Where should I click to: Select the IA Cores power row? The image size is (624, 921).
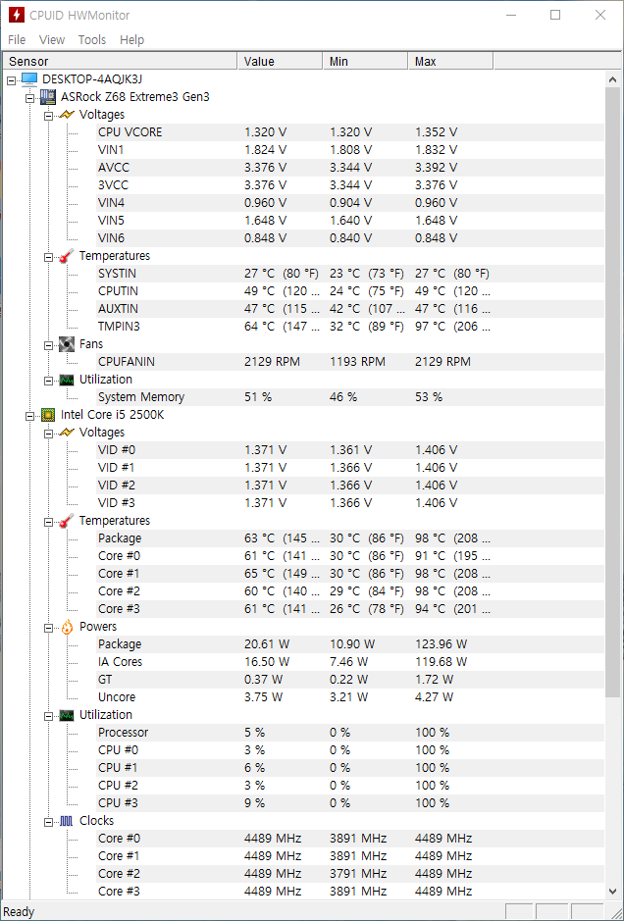tap(350, 662)
